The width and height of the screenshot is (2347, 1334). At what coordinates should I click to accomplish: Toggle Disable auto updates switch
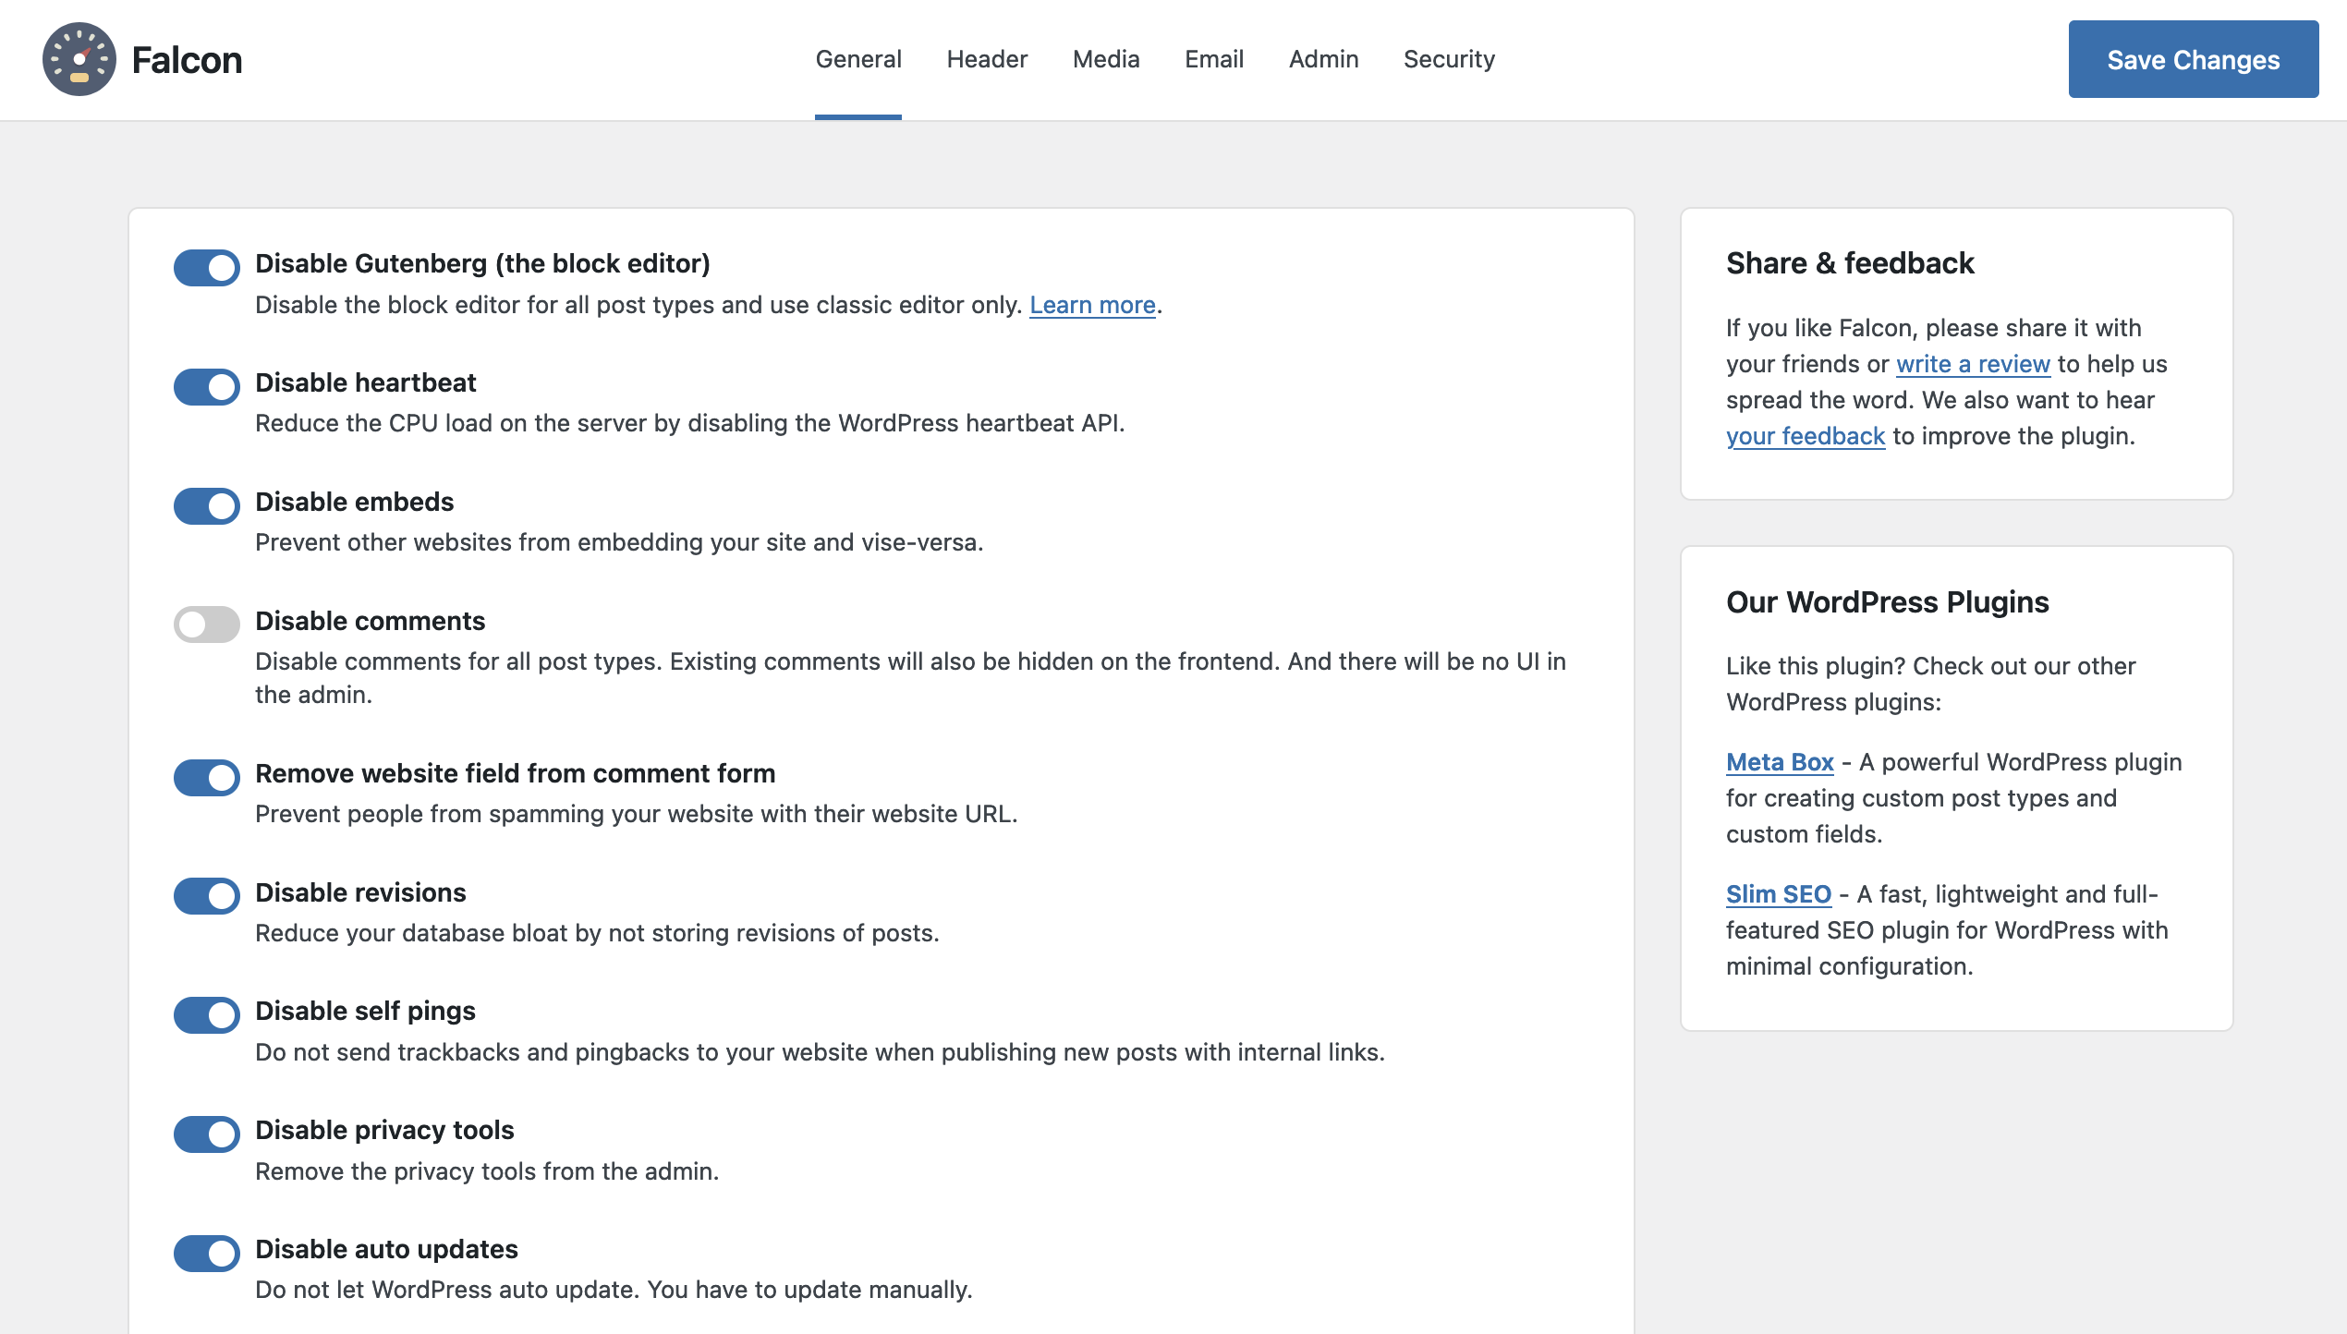coord(207,1254)
